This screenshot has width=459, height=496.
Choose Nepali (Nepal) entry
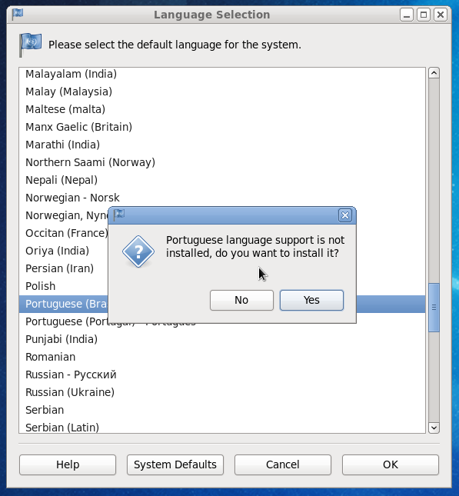point(222,180)
